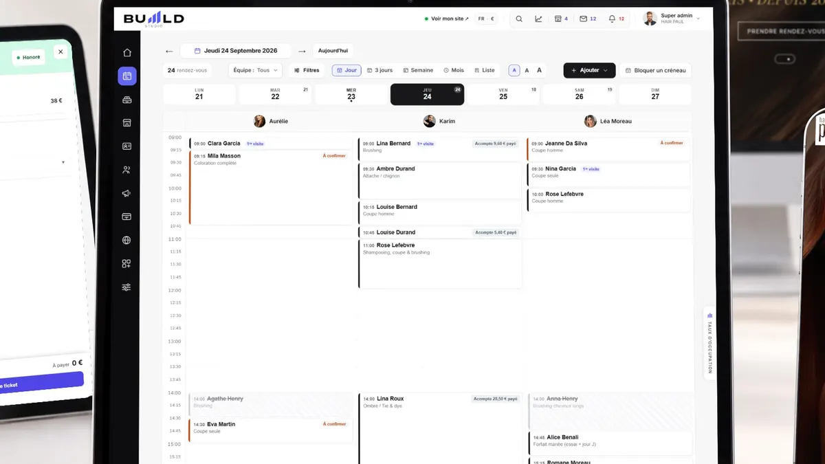This screenshot has height=464, width=825.
Task: Open the FR € language currency selector
Action: (487, 19)
